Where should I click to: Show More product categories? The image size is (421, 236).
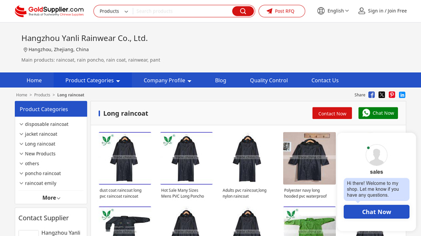point(51,198)
